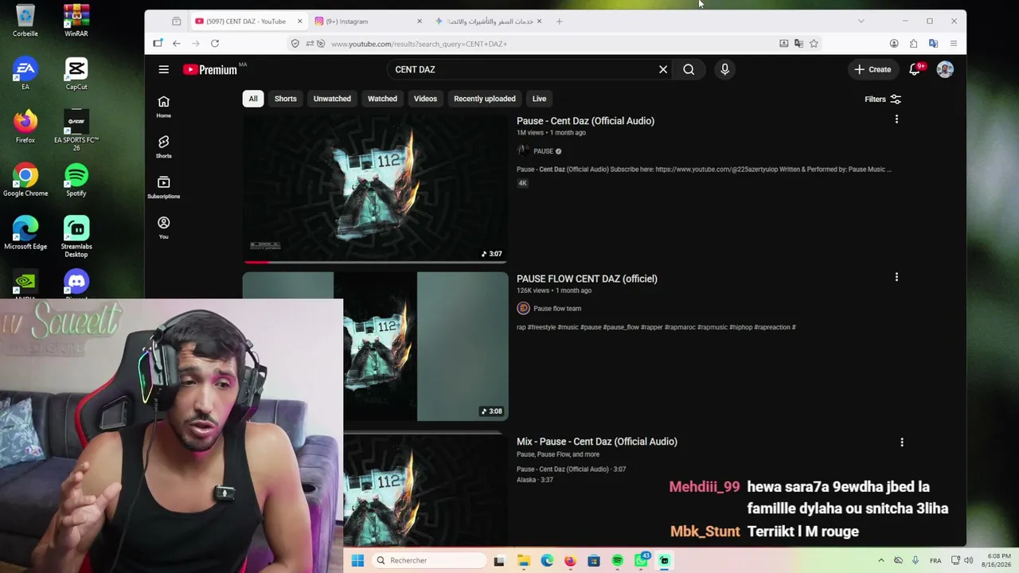Image resolution: width=1019 pixels, height=573 pixels.
Task: Open options menu for PAUSE FLOW CENT DAZ (officiel)
Action: point(896,277)
